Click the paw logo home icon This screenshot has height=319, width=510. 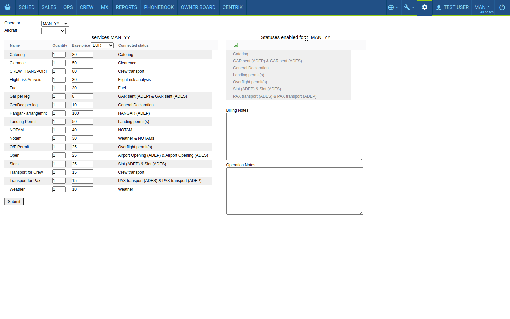point(7,7)
